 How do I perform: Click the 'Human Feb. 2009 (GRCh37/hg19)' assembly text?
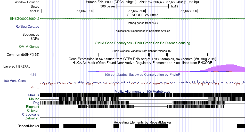click(x=111, y=2)
